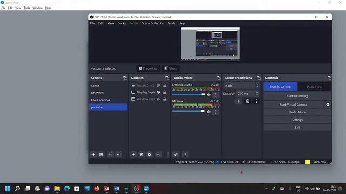346x194 pixels.
Task: Open OBS Docks menu
Action: click(122, 23)
